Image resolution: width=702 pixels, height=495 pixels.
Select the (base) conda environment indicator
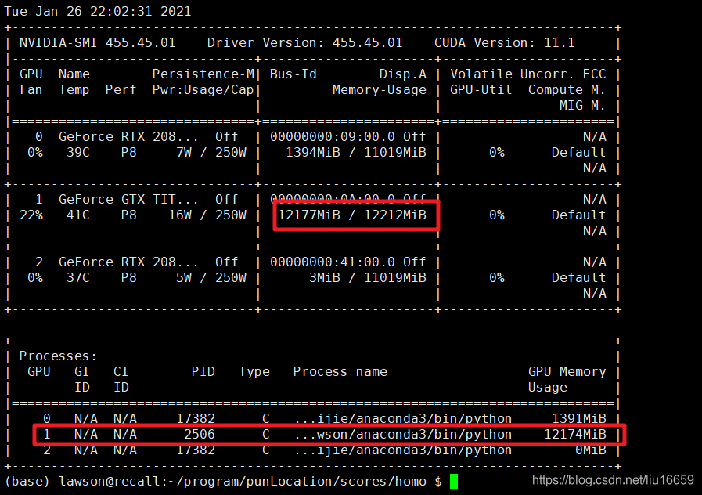pos(27,481)
